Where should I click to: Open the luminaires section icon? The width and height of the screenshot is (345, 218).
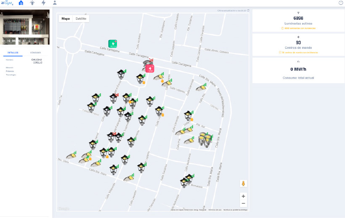(32, 3)
